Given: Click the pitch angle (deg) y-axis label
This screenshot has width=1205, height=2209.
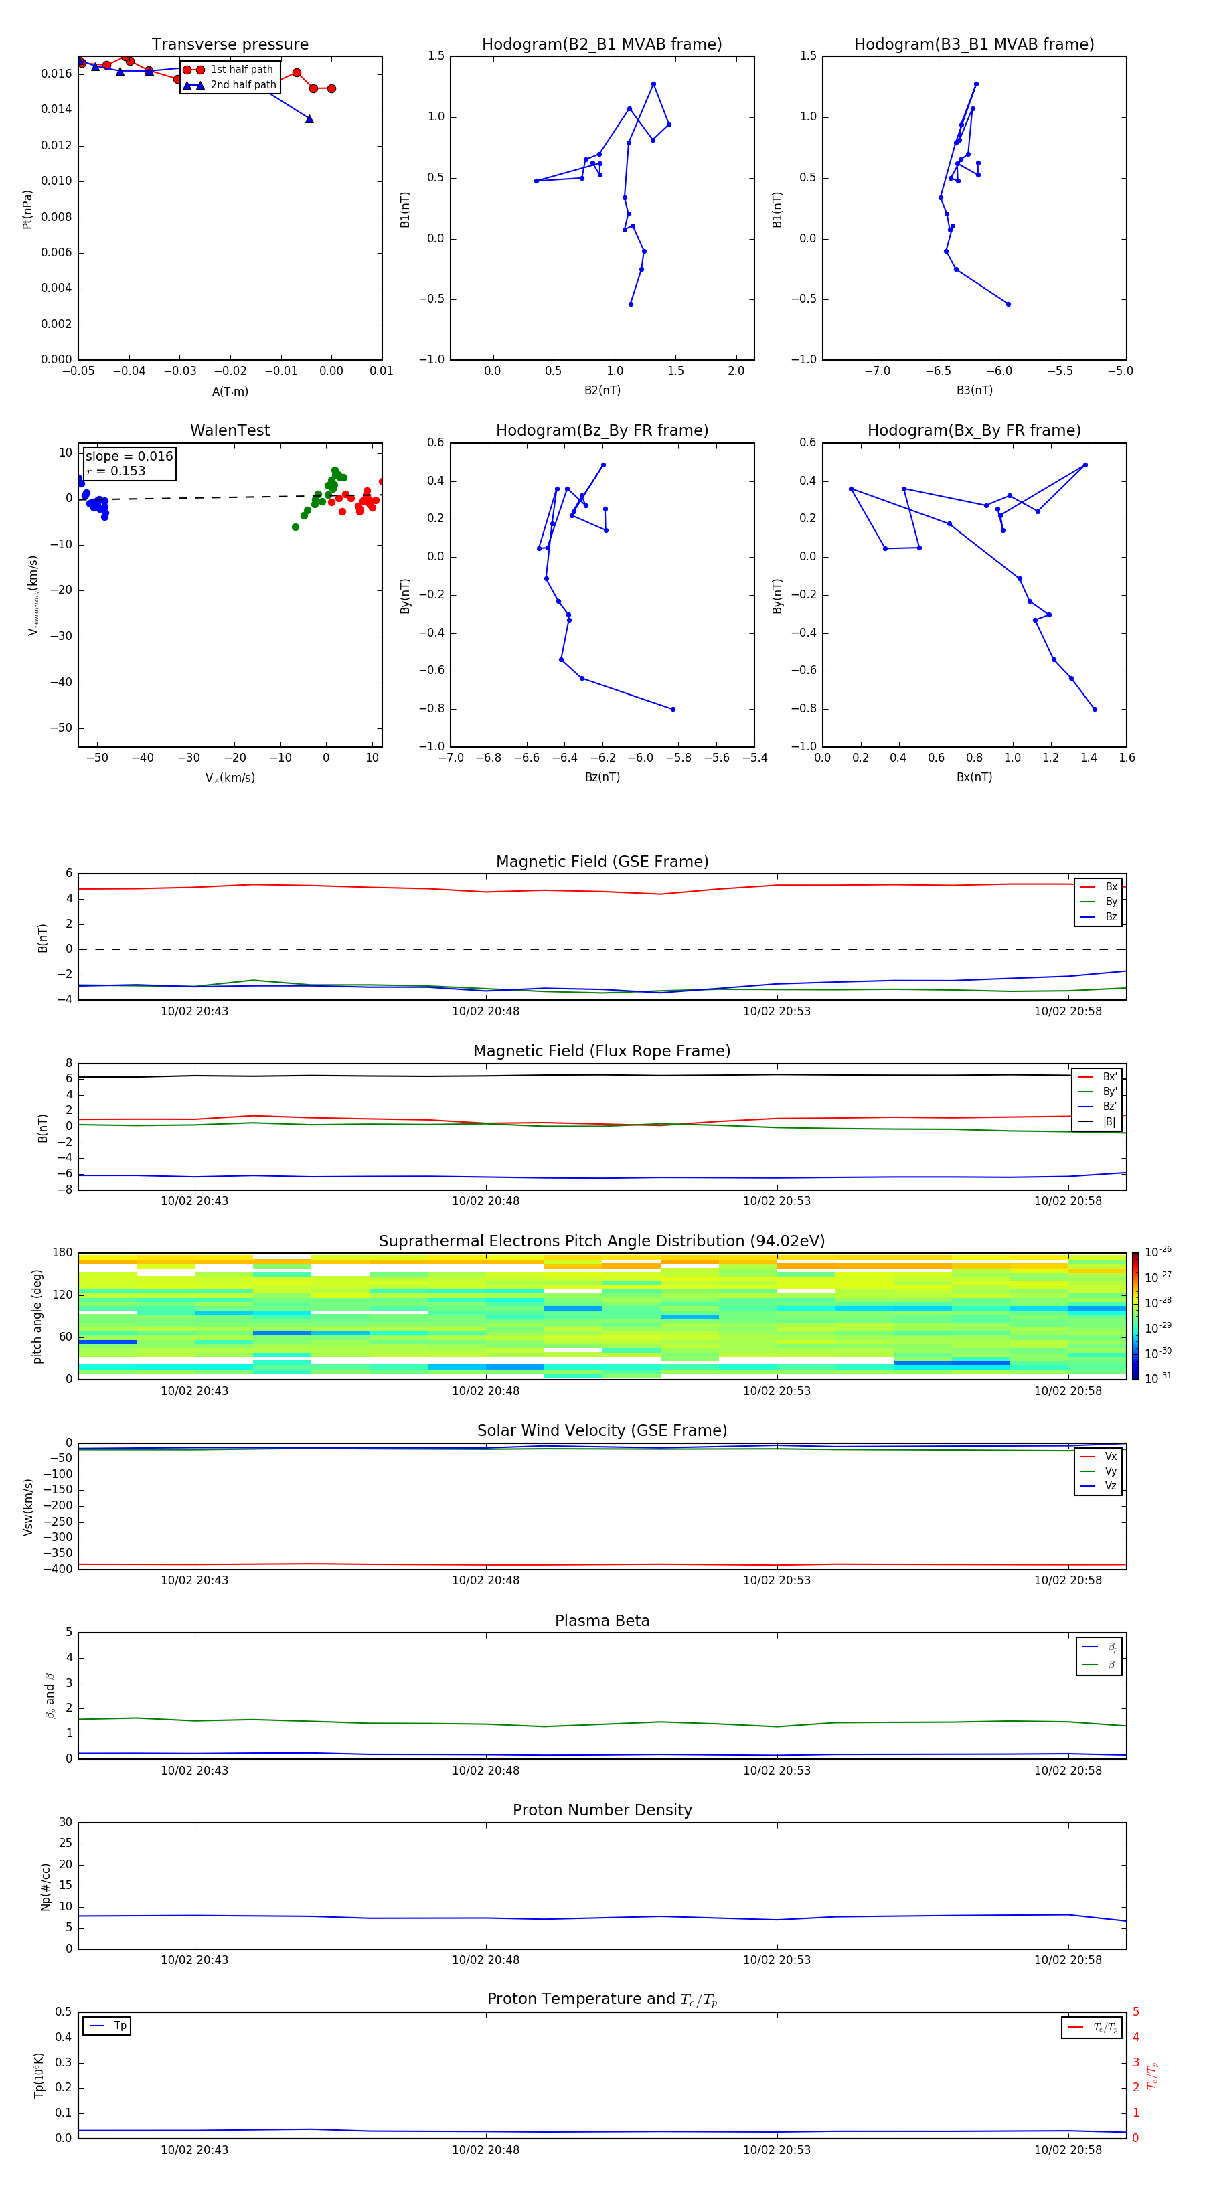Looking at the screenshot, I should [37, 1316].
